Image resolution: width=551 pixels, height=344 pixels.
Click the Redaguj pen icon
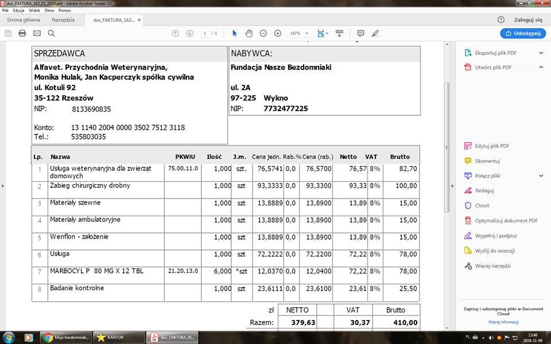468,190
